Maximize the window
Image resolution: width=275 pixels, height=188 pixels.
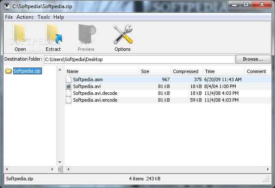click(246, 5)
